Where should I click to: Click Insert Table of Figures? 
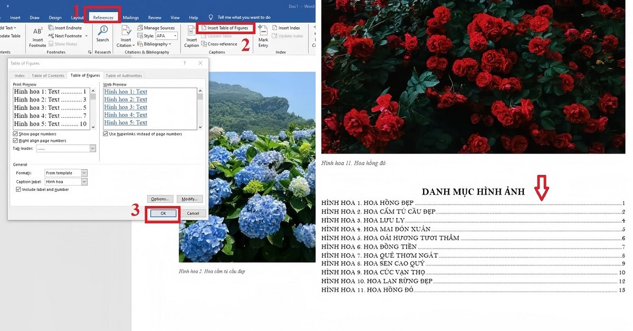point(227,28)
